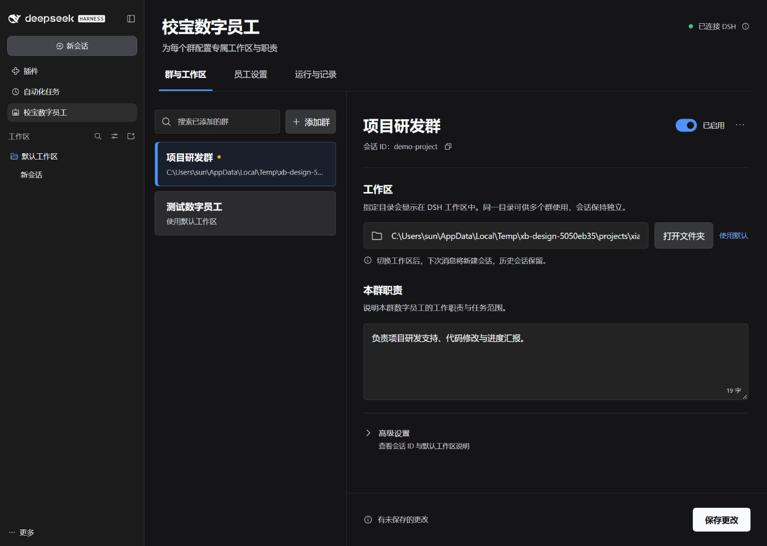Click the deepseek logo icon
The height and width of the screenshot is (546, 767).
(x=14, y=19)
